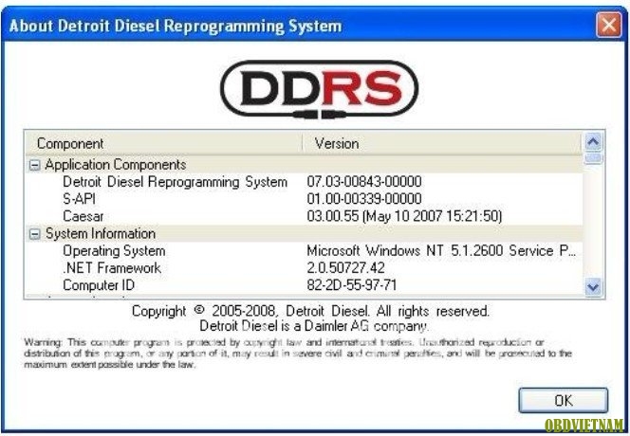This screenshot has height=436, width=630.
Task: Click the Daimler AG company line
Action: [314, 326]
